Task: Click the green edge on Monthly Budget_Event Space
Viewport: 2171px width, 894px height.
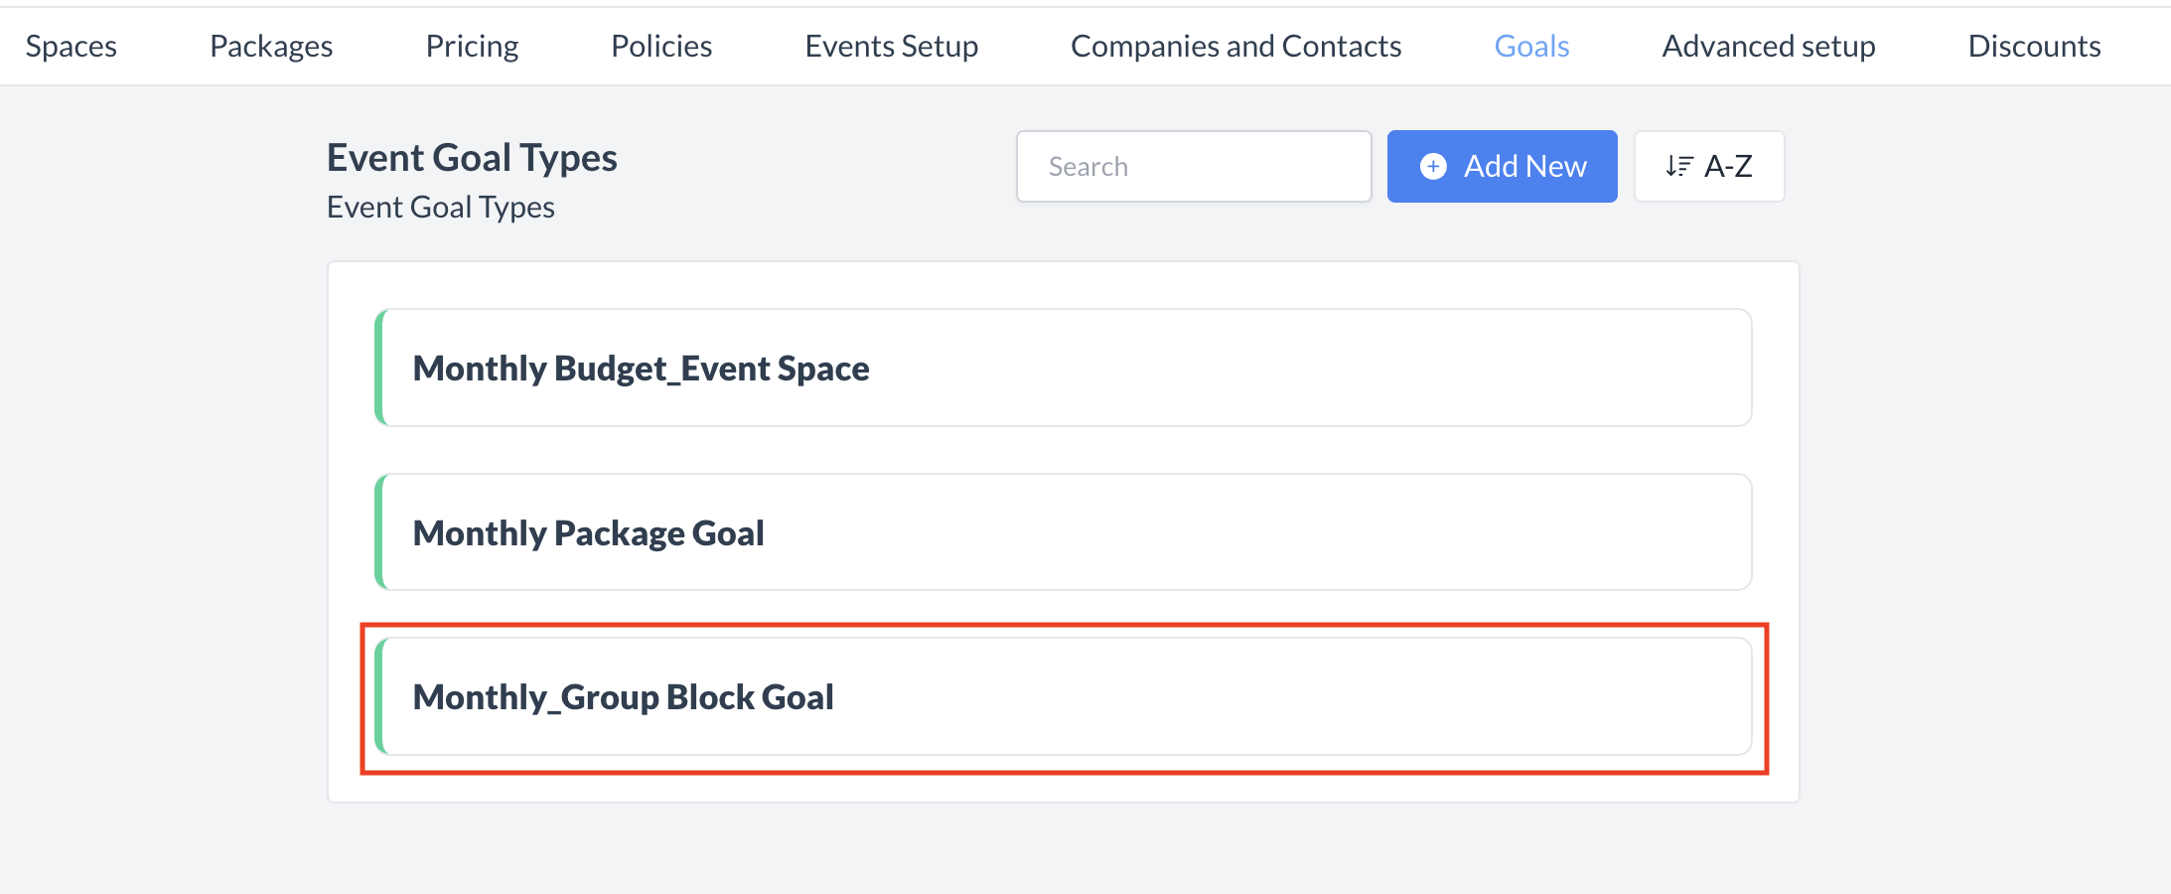Action: click(380, 368)
